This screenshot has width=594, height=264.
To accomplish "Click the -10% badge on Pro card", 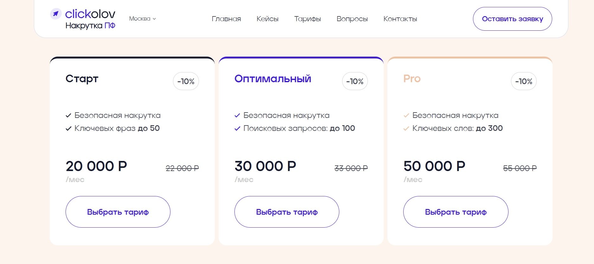I will (524, 81).
